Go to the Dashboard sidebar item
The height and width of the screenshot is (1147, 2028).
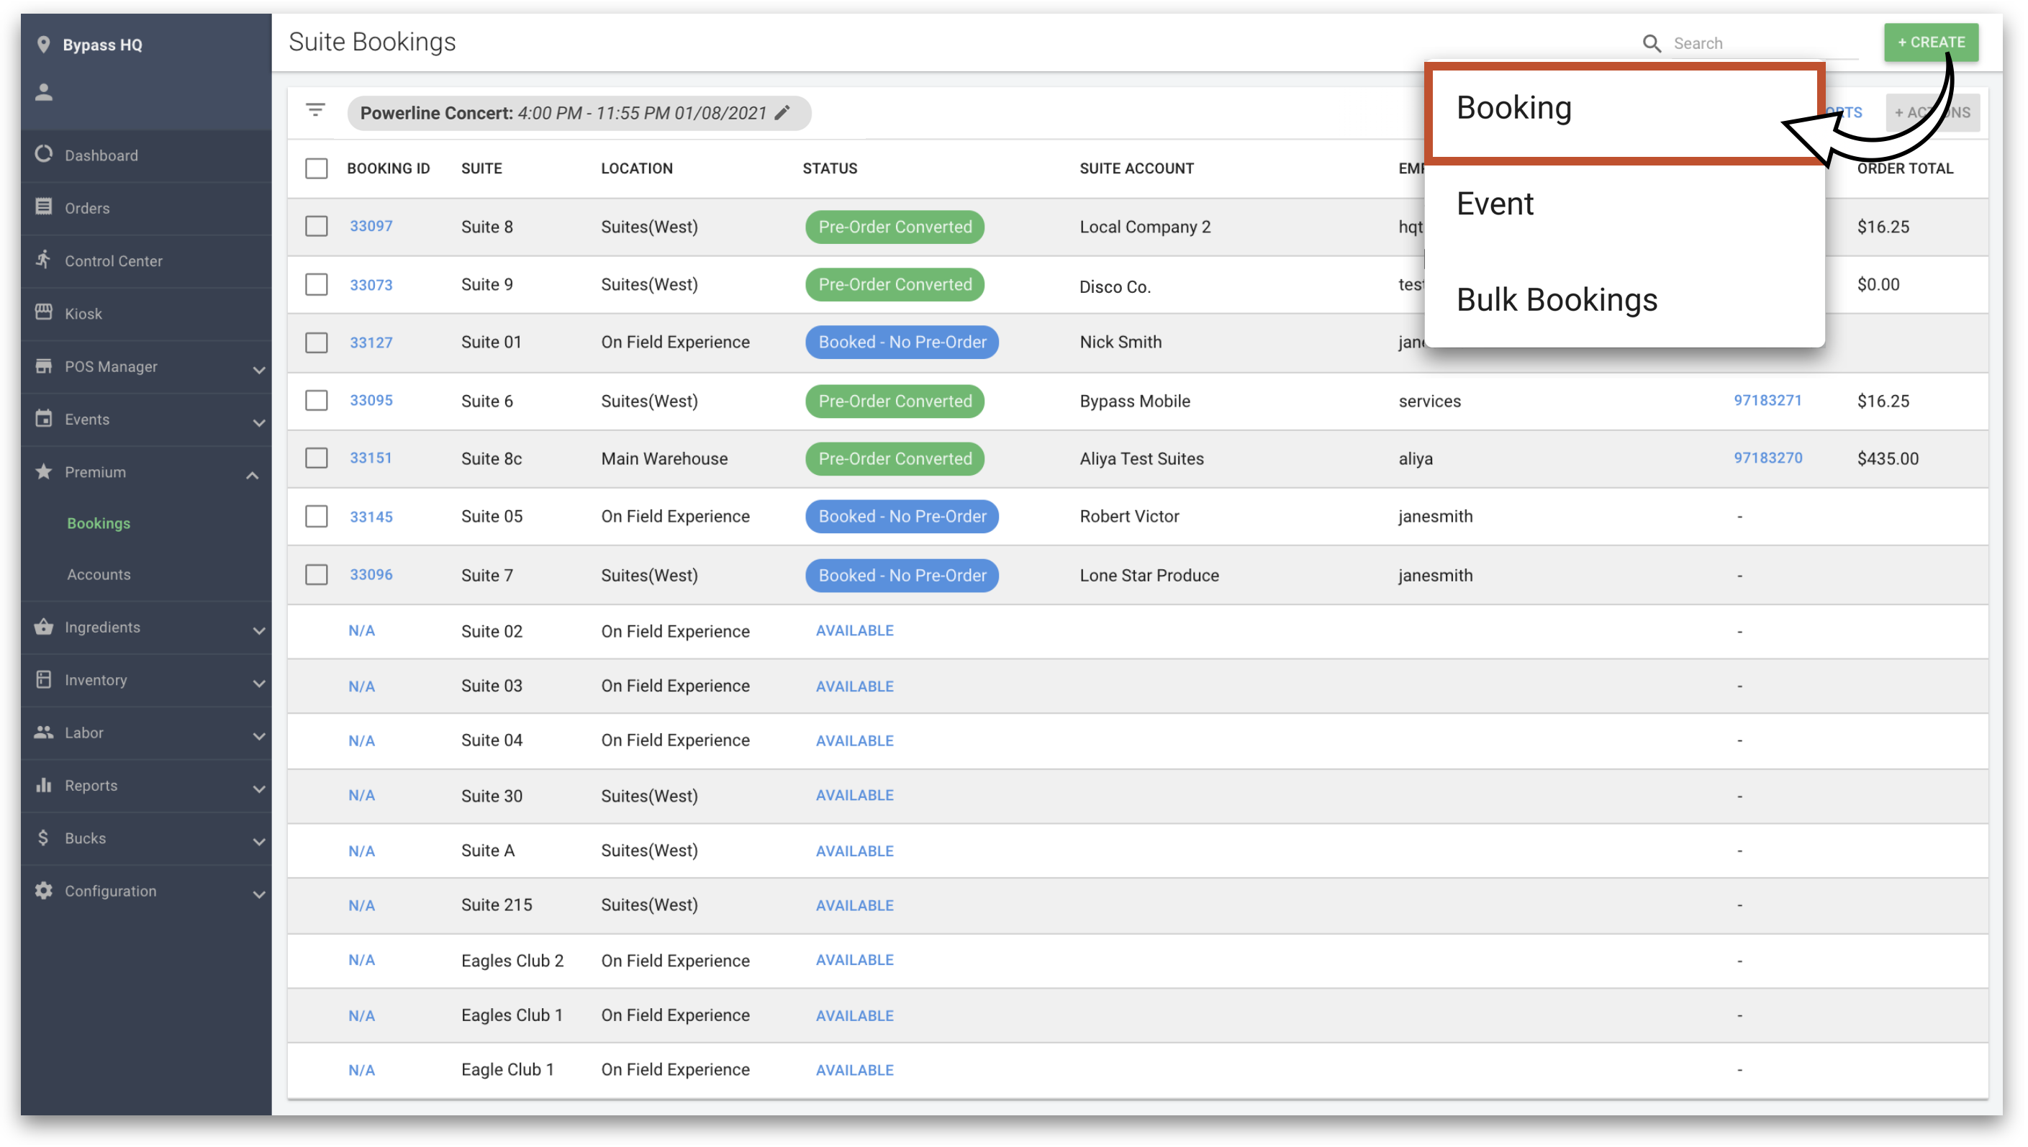tap(147, 155)
